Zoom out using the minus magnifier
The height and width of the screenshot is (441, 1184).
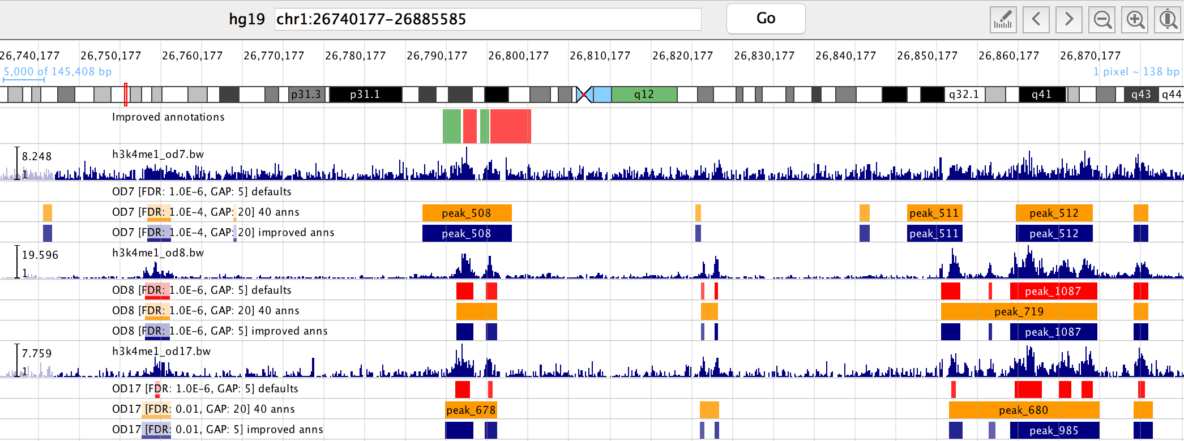tap(1102, 20)
